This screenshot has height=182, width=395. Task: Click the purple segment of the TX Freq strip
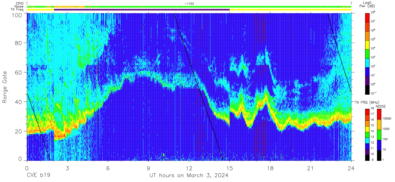pyautogui.click(x=142, y=10)
